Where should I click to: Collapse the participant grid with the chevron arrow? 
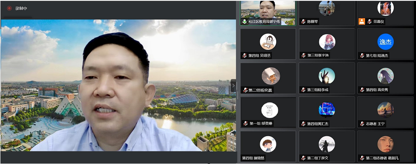tap(233, 85)
